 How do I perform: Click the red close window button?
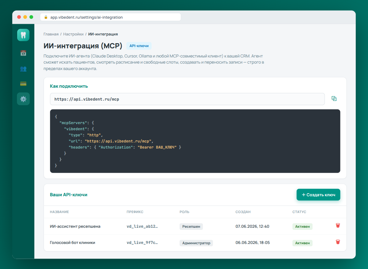pos(19,17)
